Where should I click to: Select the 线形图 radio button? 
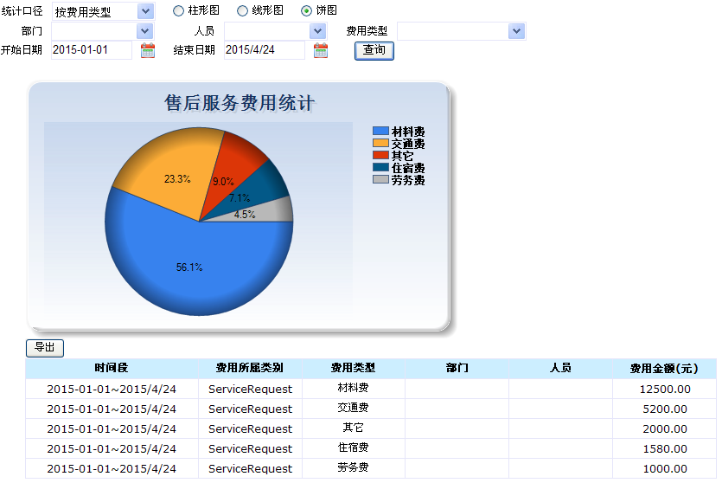point(242,10)
